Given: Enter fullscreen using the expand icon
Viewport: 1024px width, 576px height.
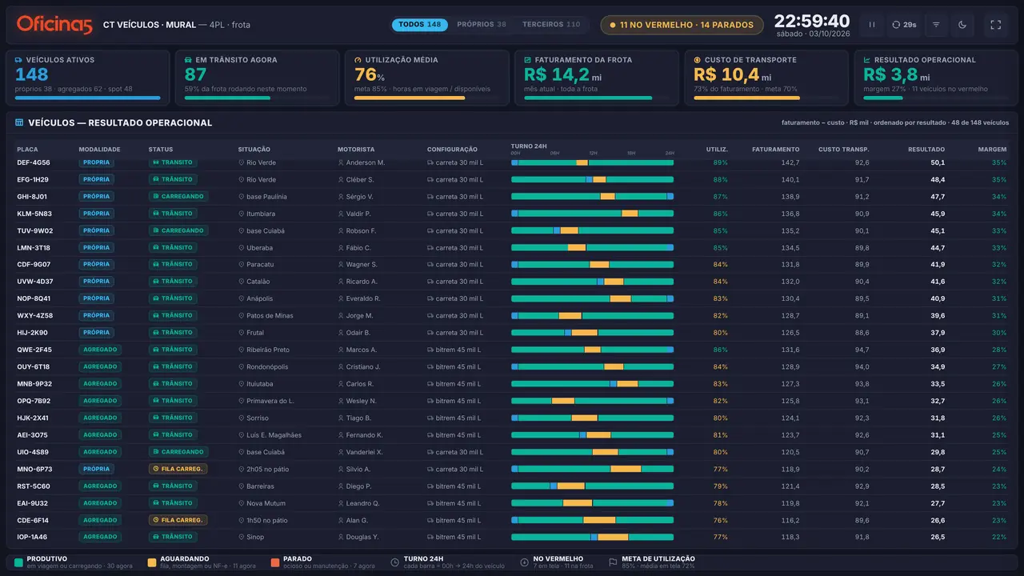Looking at the screenshot, I should [996, 25].
